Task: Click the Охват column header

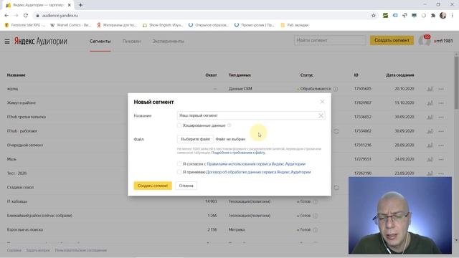Action: (x=211, y=75)
